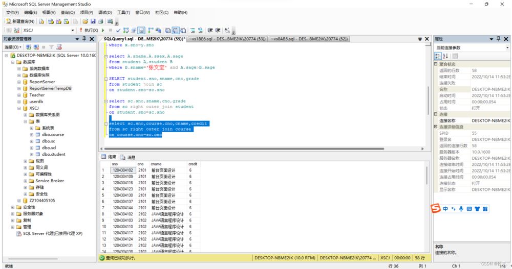Open the XSCJ database selector dropdown
Screen dimensions: 512x269
pos(72,31)
